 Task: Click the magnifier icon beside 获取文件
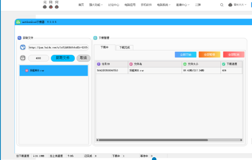[20, 38]
